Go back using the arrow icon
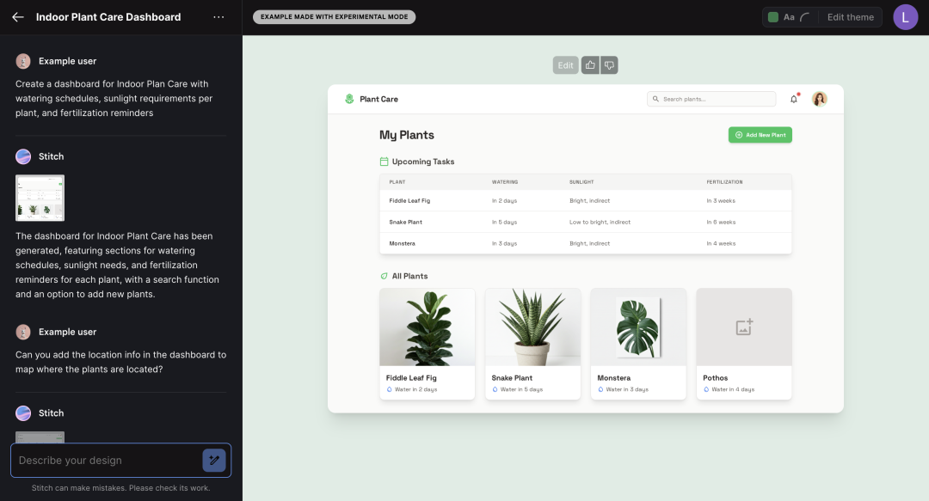The image size is (929, 501). point(18,17)
